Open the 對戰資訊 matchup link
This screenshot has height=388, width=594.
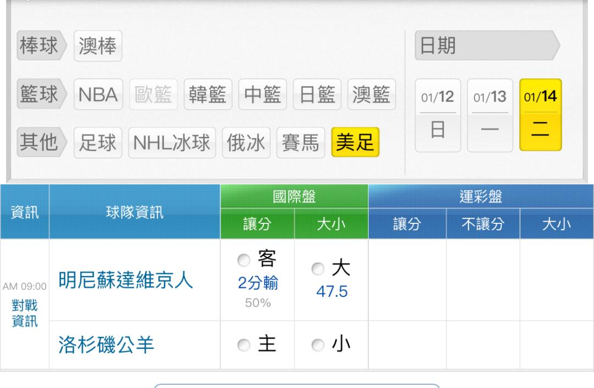point(25,313)
